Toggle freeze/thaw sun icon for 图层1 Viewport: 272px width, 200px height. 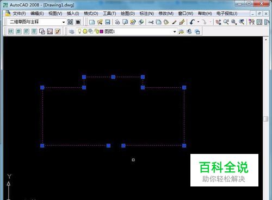click(85, 31)
